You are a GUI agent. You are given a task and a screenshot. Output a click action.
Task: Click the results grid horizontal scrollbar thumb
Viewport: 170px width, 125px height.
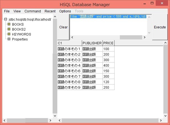click(110, 120)
